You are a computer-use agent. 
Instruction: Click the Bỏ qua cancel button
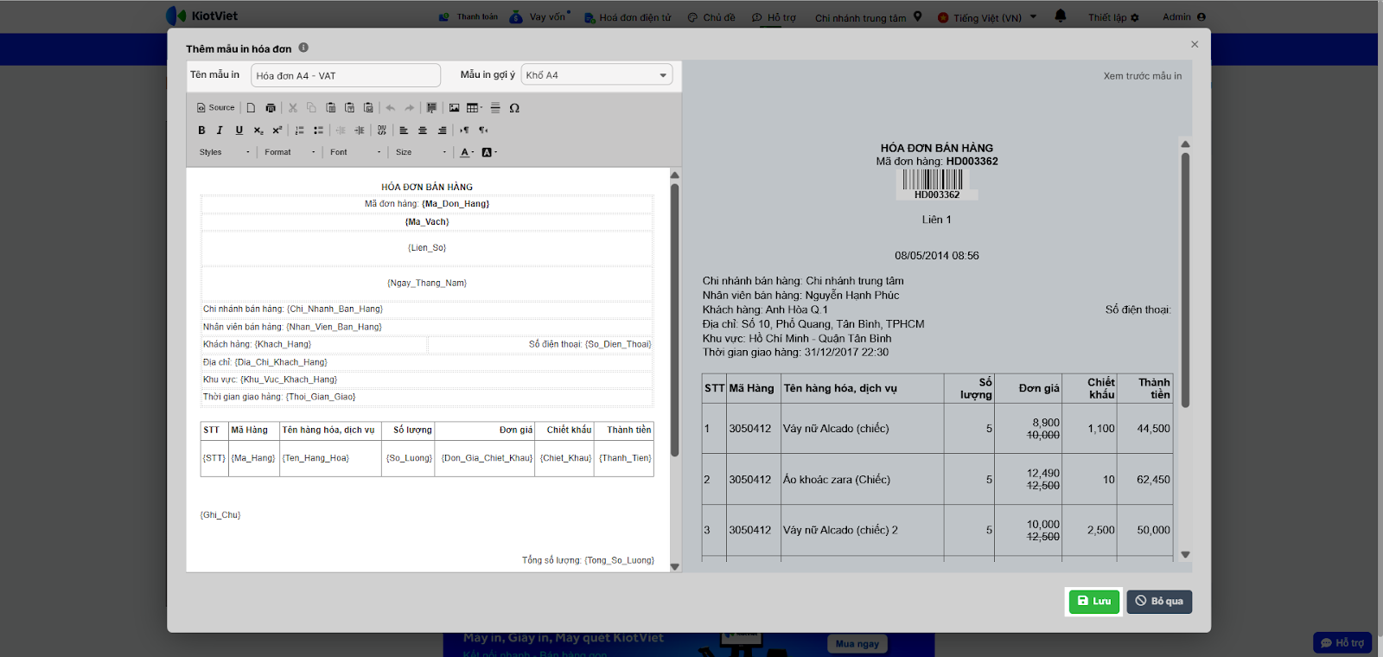(1159, 602)
